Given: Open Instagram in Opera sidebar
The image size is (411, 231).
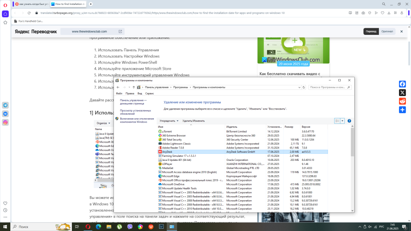Looking at the screenshot, I should [x=5, y=122].
